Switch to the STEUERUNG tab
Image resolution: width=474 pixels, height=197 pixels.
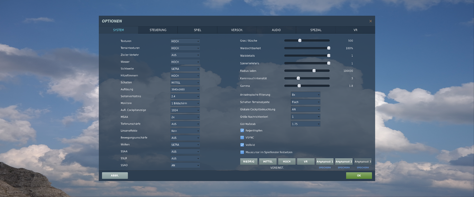tap(158, 30)
